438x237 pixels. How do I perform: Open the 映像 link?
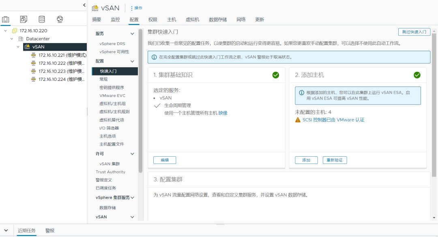[223, 113]
